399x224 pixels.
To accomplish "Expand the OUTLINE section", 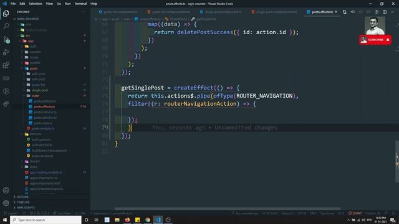I will pyautogui.click(x=22, y=197).
